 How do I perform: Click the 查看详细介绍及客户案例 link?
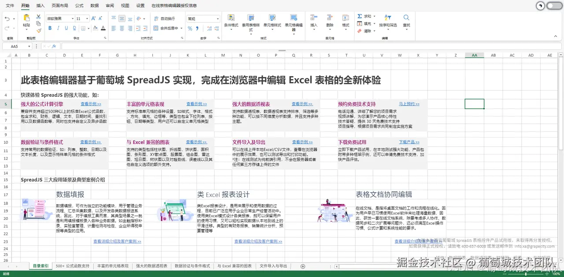[x=117, y=241]
